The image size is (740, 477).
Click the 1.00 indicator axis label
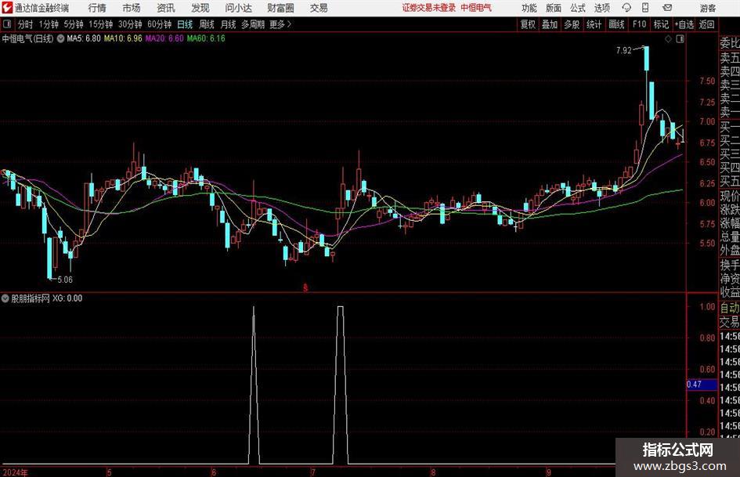(707, 306)
